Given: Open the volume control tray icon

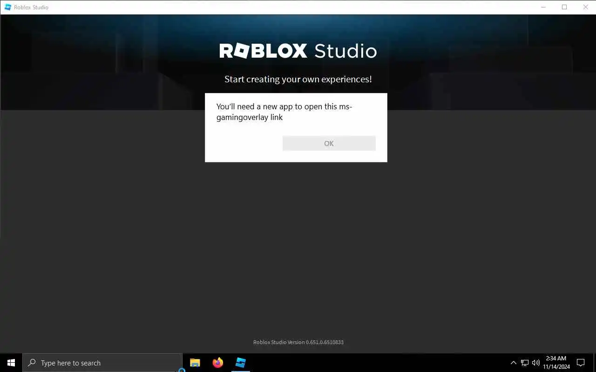Looking at the screenshot, I should pos(536,363).
